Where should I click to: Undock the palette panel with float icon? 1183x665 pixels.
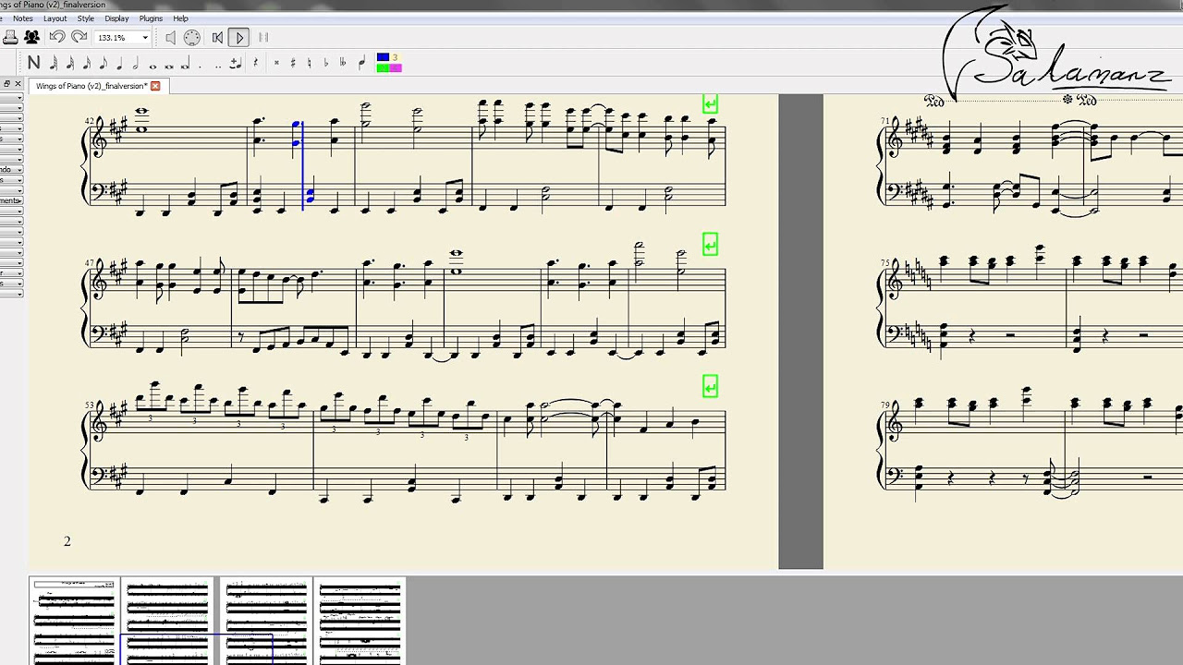pos(6,84)
